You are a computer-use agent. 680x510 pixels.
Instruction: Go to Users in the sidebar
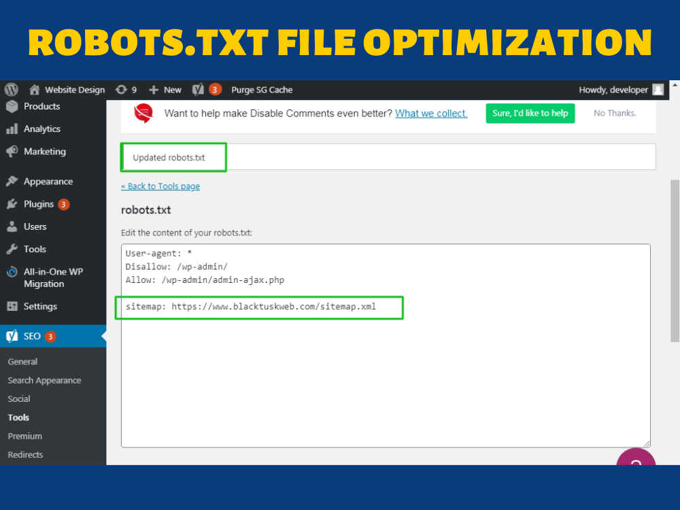pos(35,226)
